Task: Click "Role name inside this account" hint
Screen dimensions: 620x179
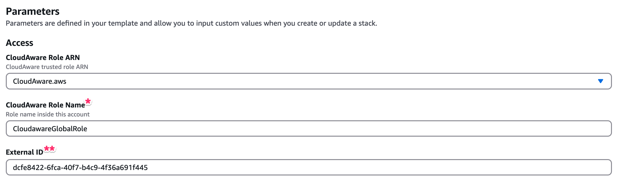Action: 48,115
